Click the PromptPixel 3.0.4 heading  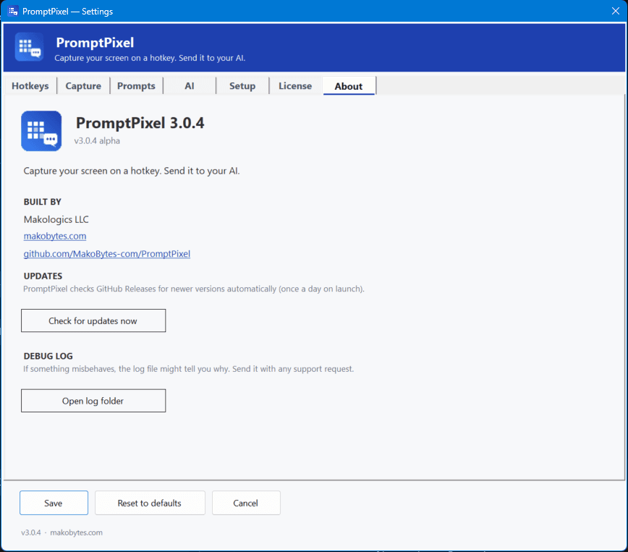click(x=140, y=123)
